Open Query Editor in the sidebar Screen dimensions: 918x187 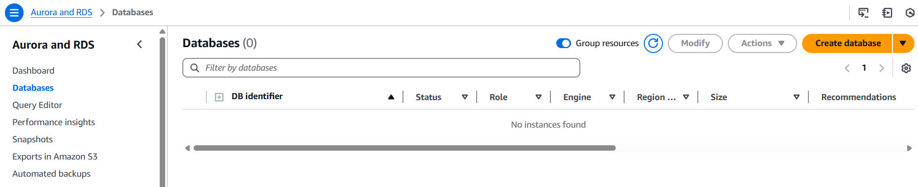coord(37,105)
